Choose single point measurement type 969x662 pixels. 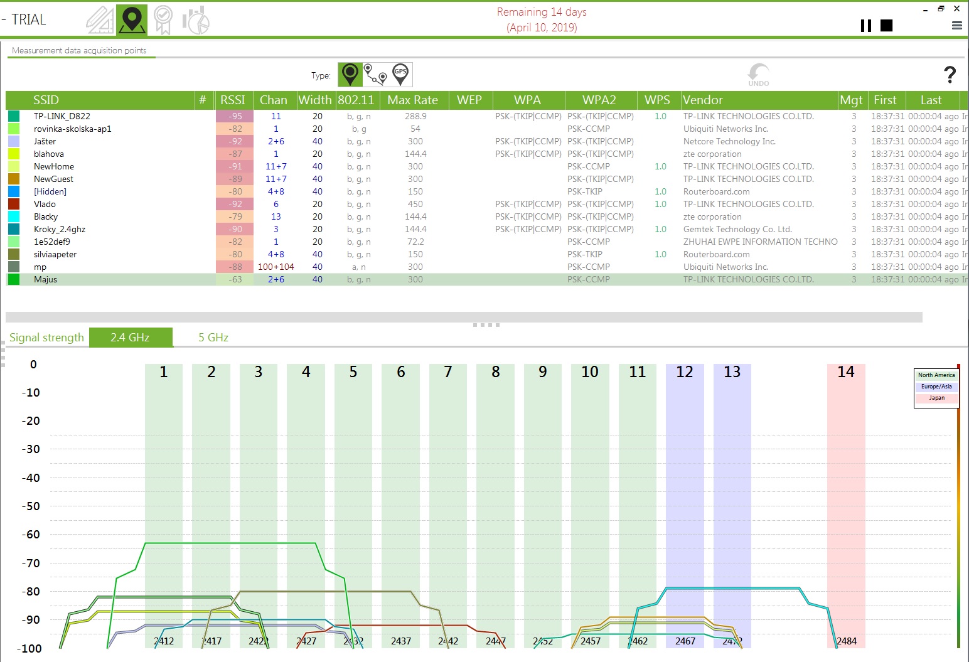coord(350,75)
